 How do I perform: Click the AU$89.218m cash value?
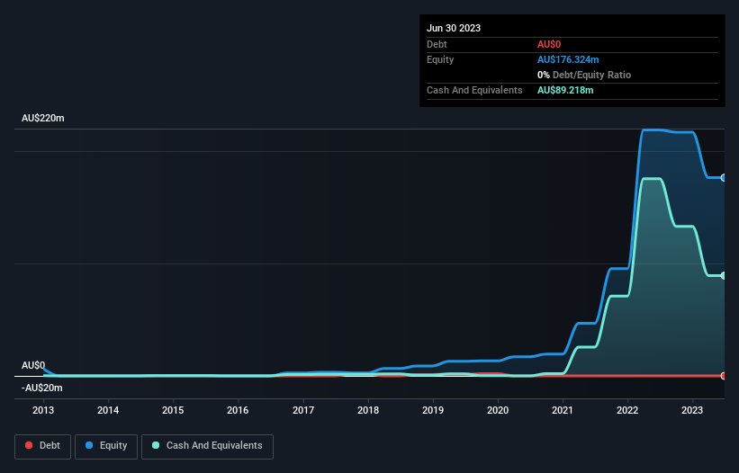(565, 90)
